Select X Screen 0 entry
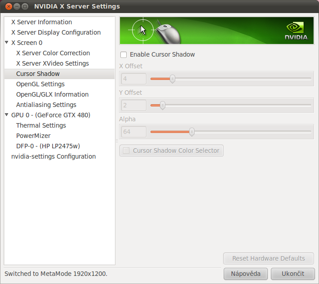Viewport: 319px width, 284px height. click(x=27, y=43)
